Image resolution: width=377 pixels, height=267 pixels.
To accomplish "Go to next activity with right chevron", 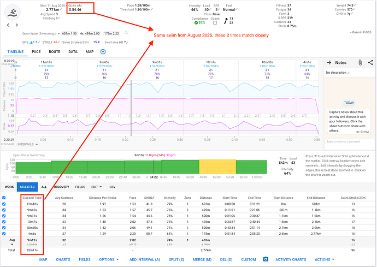I will pos(16,25).
